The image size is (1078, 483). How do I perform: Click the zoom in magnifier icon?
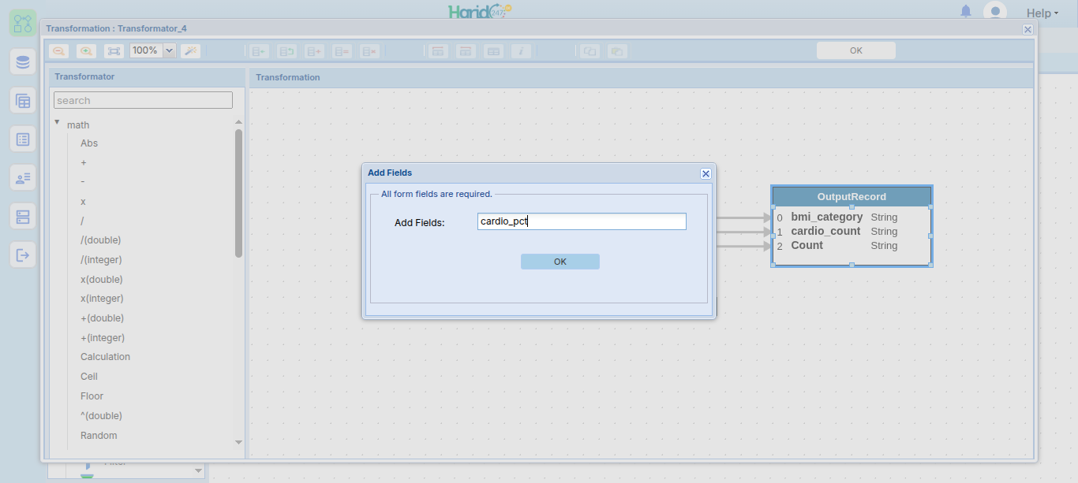[87, 50]
